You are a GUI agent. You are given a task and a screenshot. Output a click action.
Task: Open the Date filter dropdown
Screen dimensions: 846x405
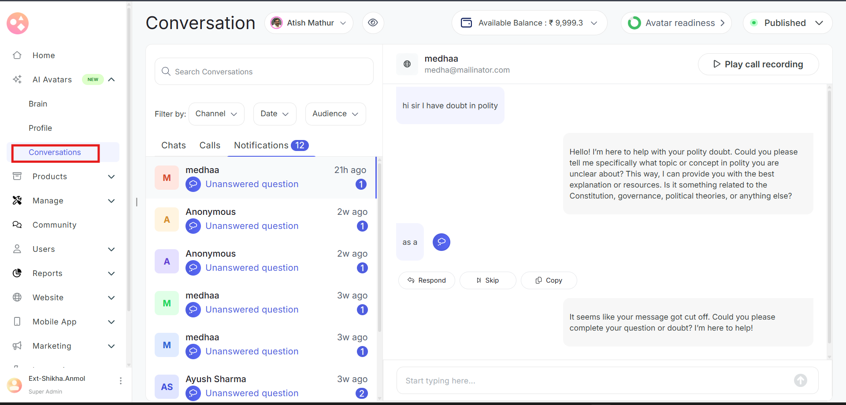(x=275, y=114)
